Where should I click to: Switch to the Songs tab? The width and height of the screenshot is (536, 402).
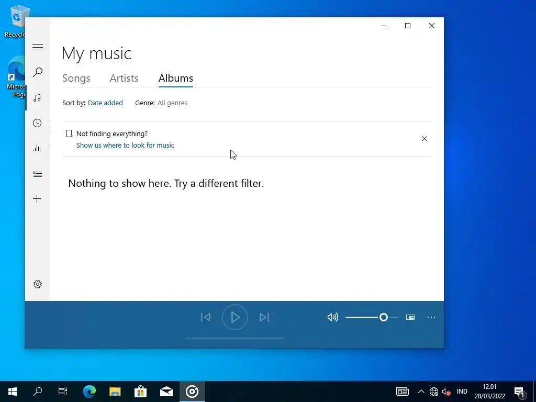(76, 79)
